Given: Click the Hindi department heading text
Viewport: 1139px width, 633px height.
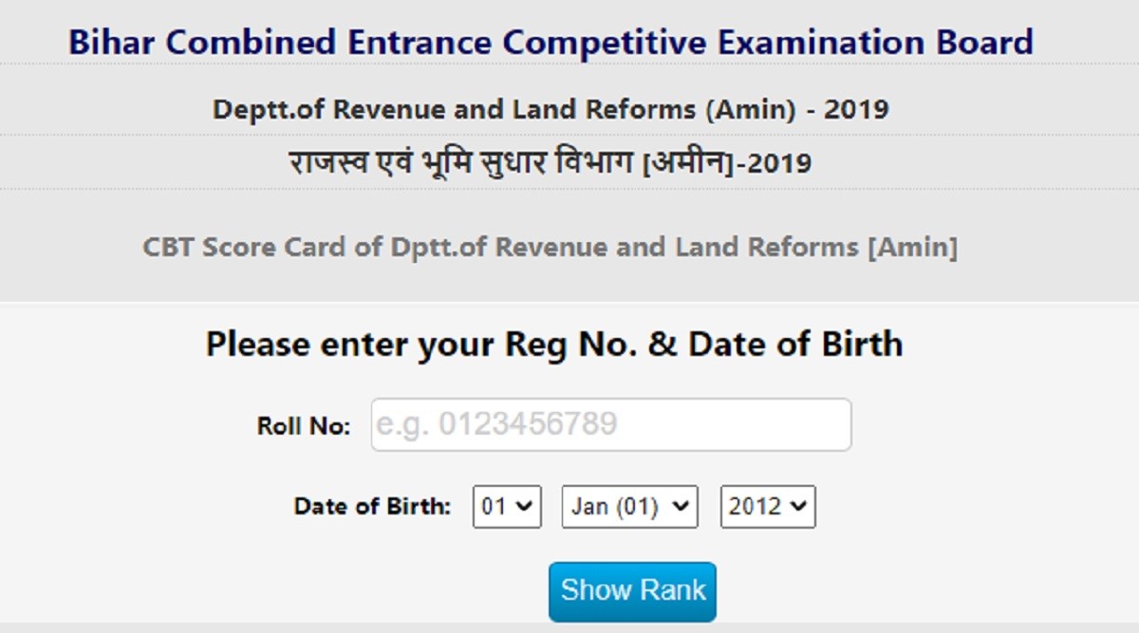Looking at the screenshot, I should [x=551, y=163].
